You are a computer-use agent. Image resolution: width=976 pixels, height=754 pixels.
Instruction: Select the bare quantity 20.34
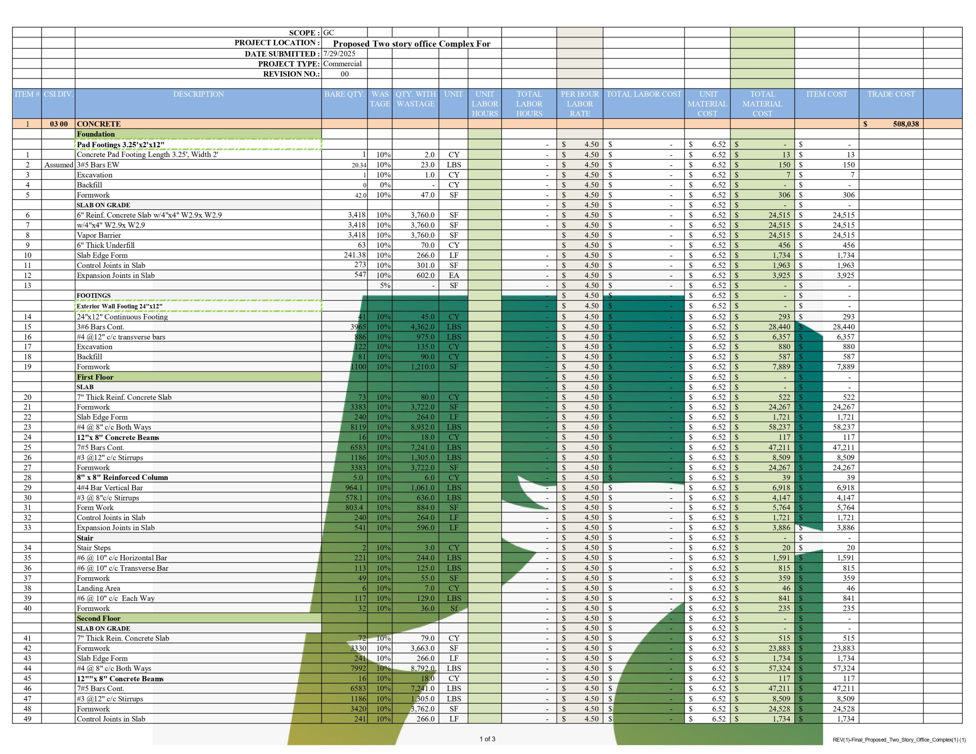pos(359,165)
